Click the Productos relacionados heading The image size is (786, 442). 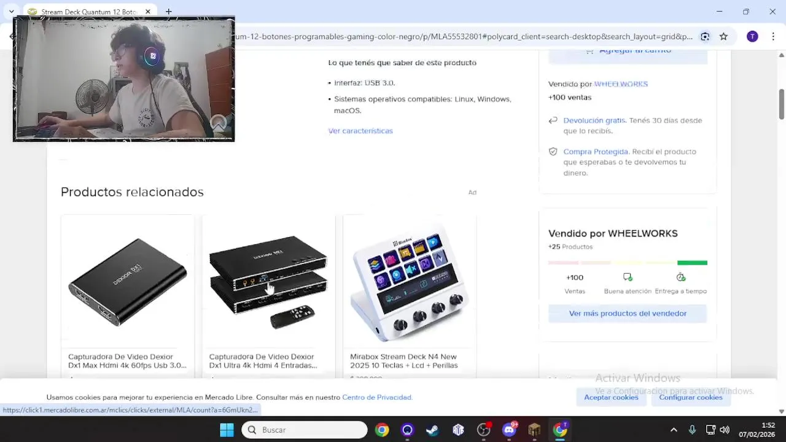tap(132, 192)
